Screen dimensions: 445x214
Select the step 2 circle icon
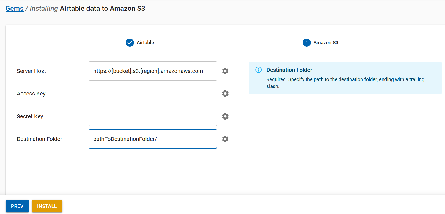coord(306,43)
